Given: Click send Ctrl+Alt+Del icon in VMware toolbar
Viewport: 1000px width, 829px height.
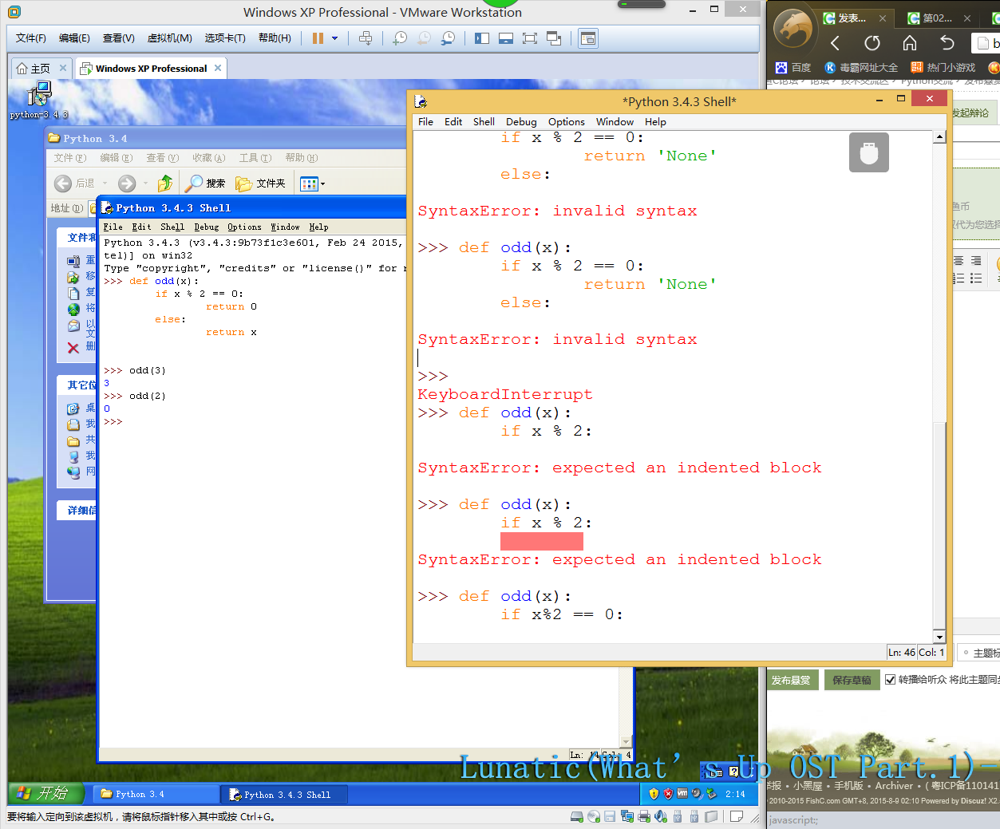Looking at the screenshot, I should click(366, 38).
